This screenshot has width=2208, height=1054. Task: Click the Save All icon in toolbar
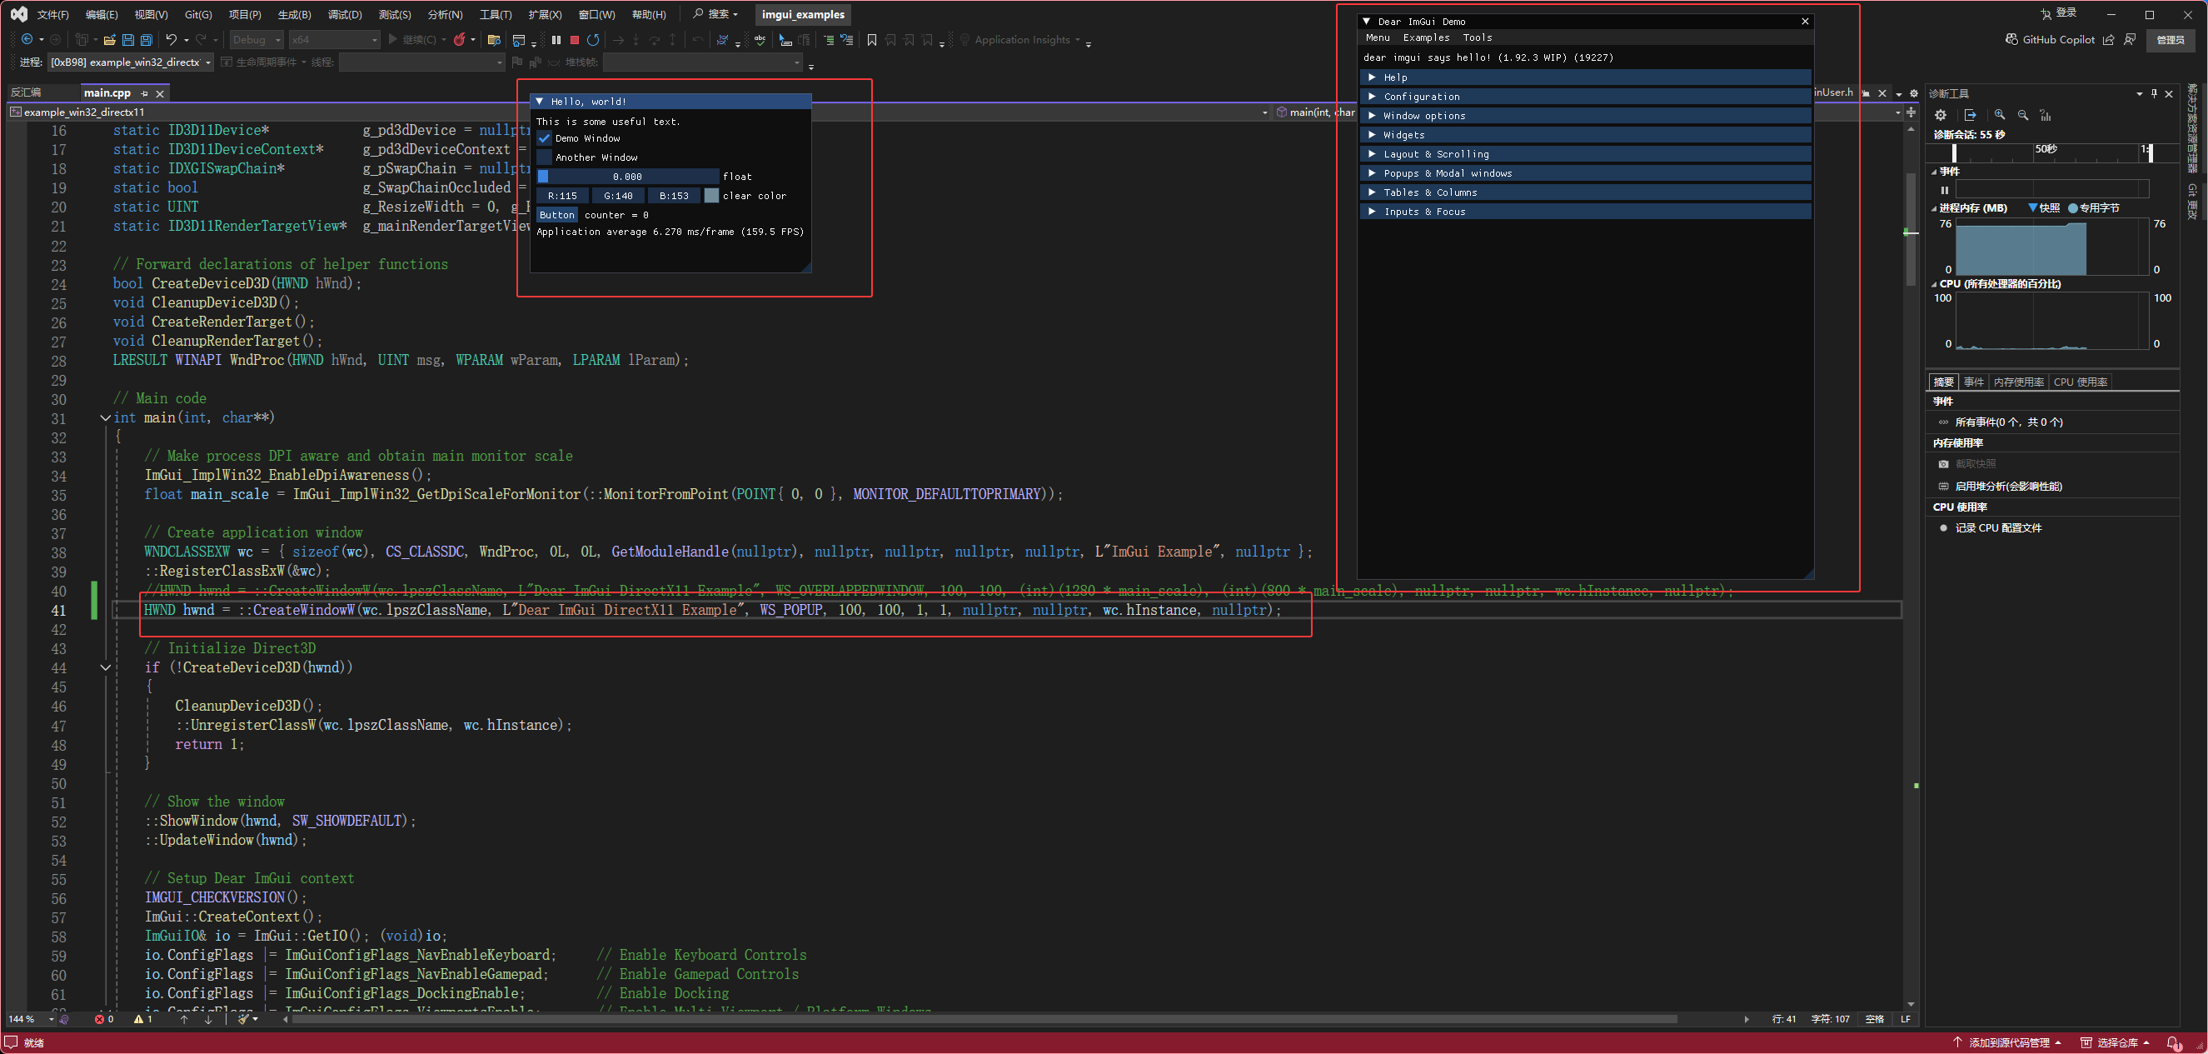point(147,39)
